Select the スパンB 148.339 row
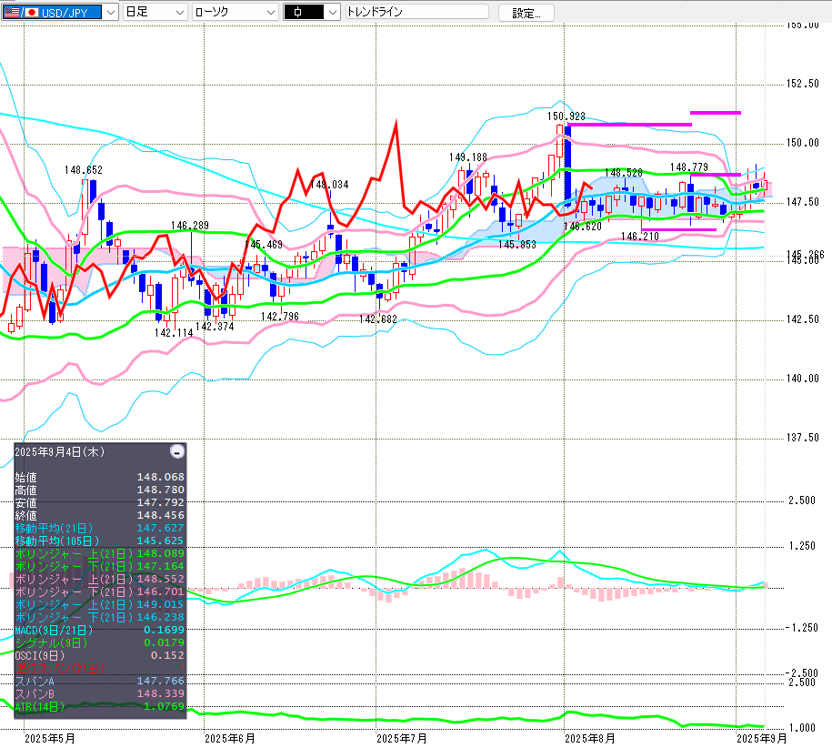Screen dimensions: 832x748 click(100, 693)
